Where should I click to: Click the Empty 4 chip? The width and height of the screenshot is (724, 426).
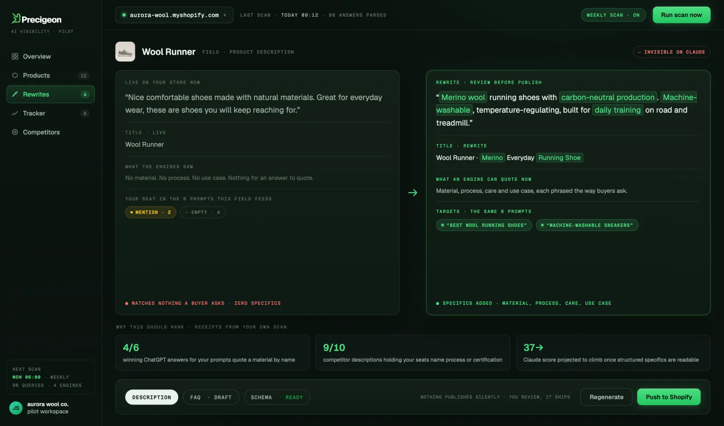(x=203, y=212)
